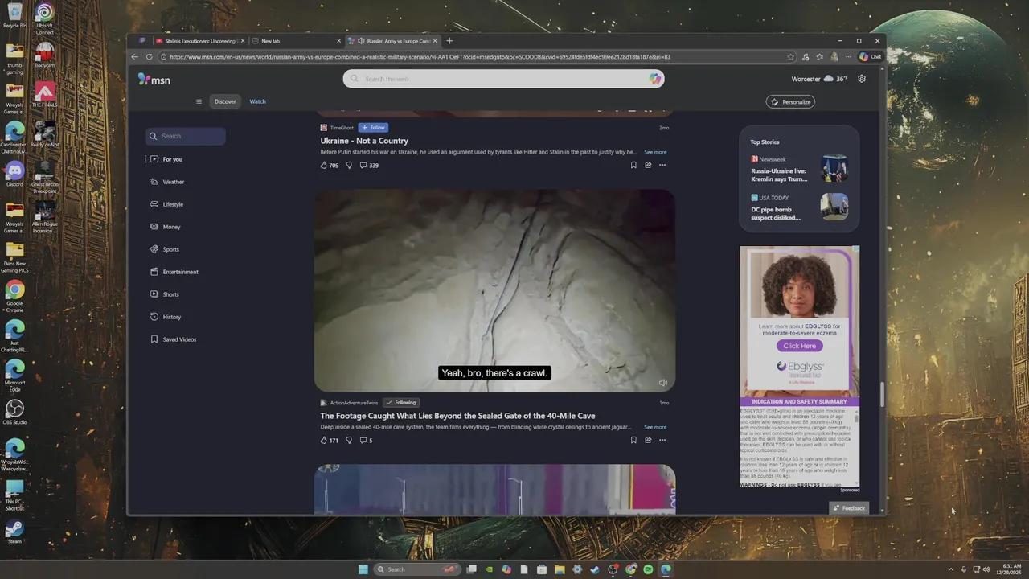Viewport: 1029px width, 579px height.
Task: Open Microsoft Edge Settings and more menu
Action: point(848,57)
